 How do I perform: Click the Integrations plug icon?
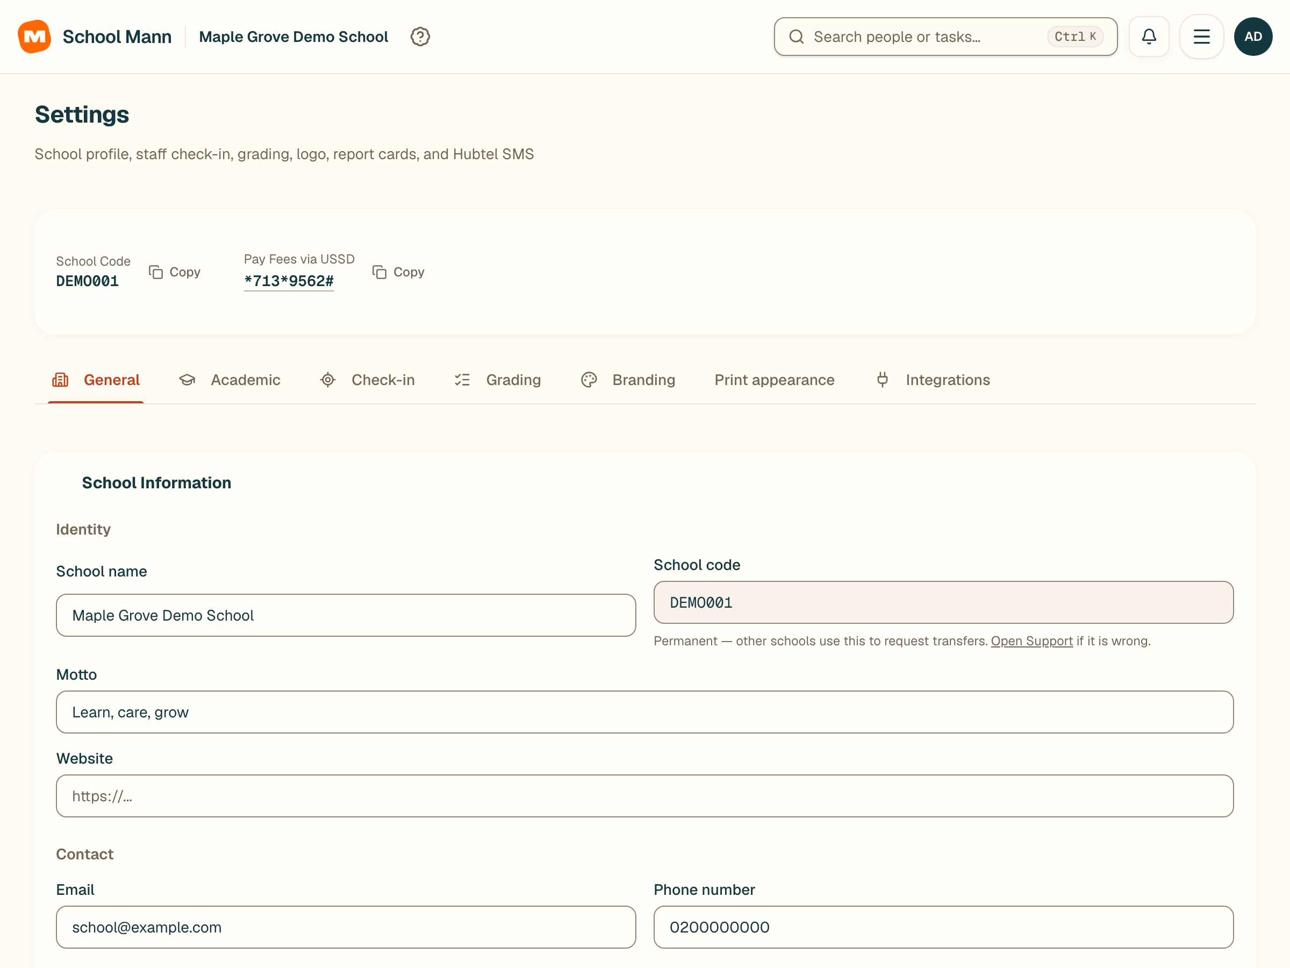(x=883, y=380)
